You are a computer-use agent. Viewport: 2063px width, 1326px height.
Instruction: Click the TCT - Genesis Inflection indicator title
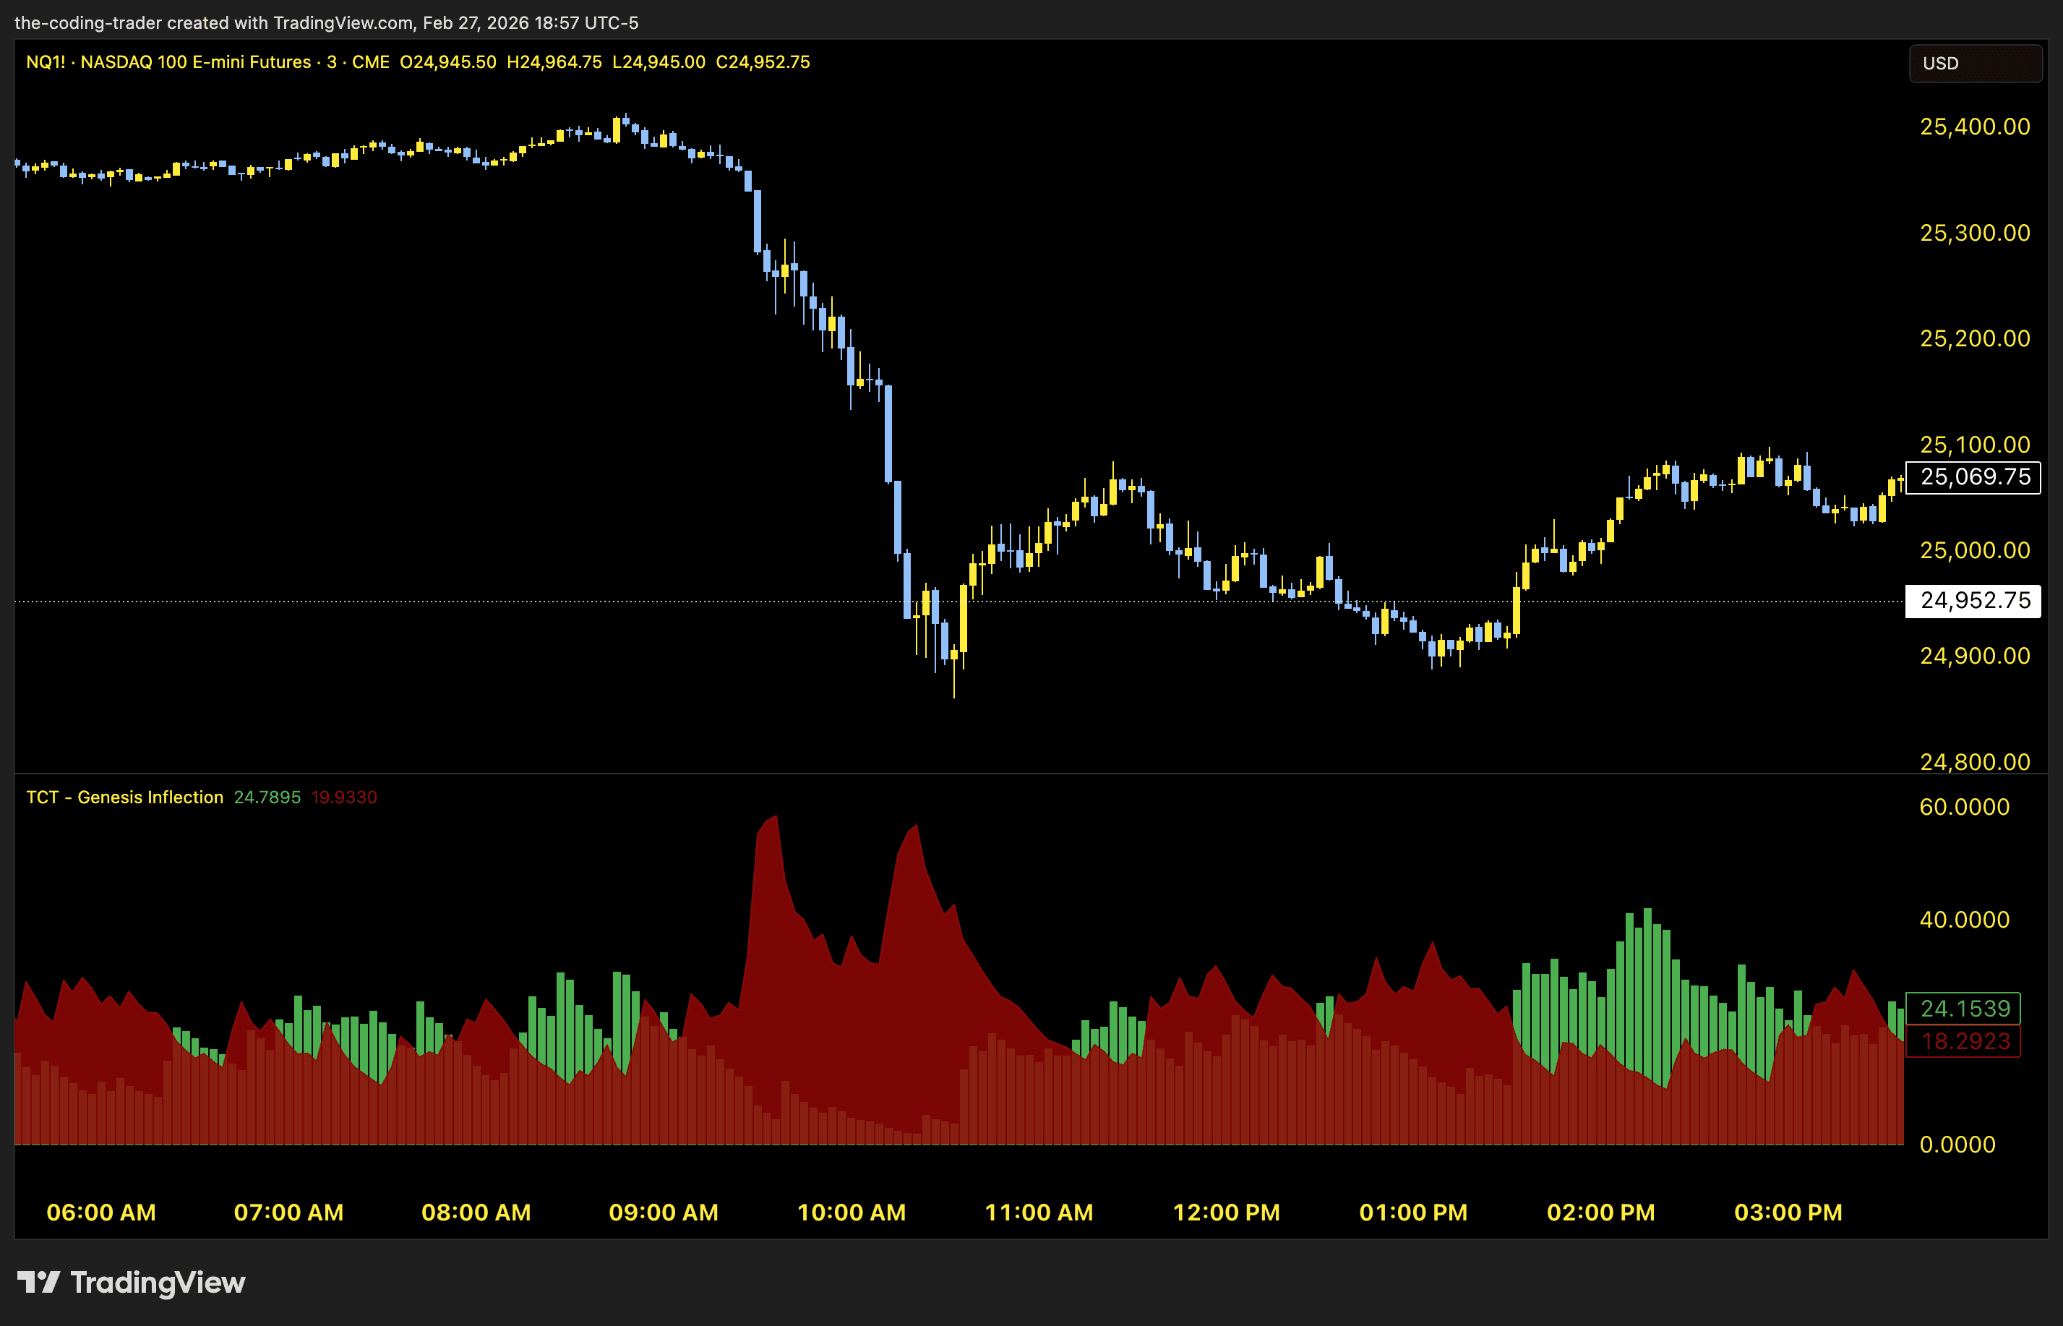[125, 797]
